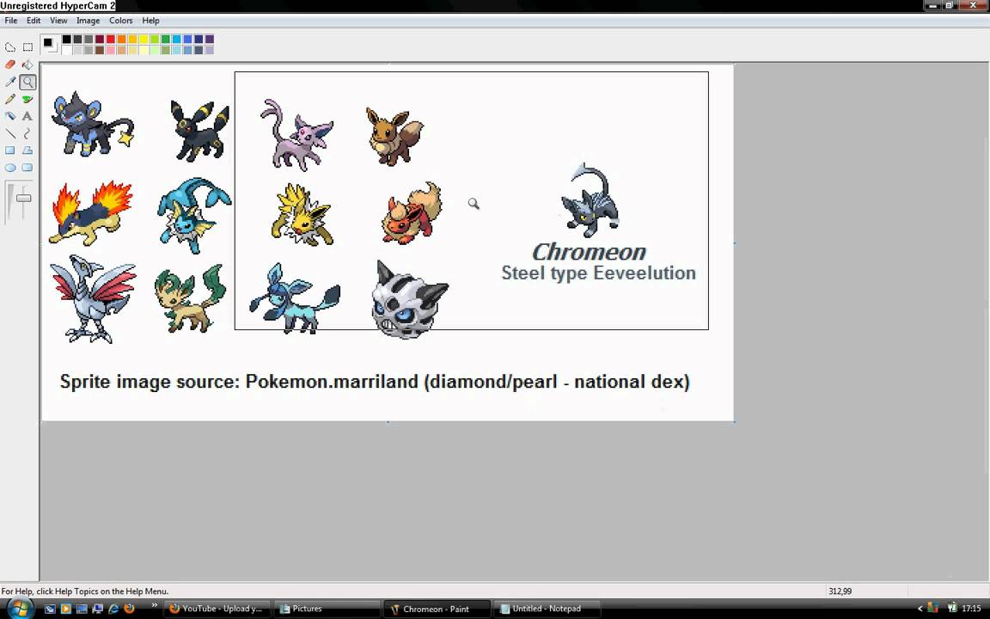Choose the Fill With Color bucket tool
This screenshot has width=990, height=619.
[x=27, y=64]
